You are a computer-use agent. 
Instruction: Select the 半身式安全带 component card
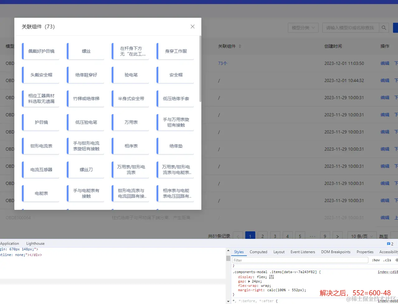pos(130,99)
